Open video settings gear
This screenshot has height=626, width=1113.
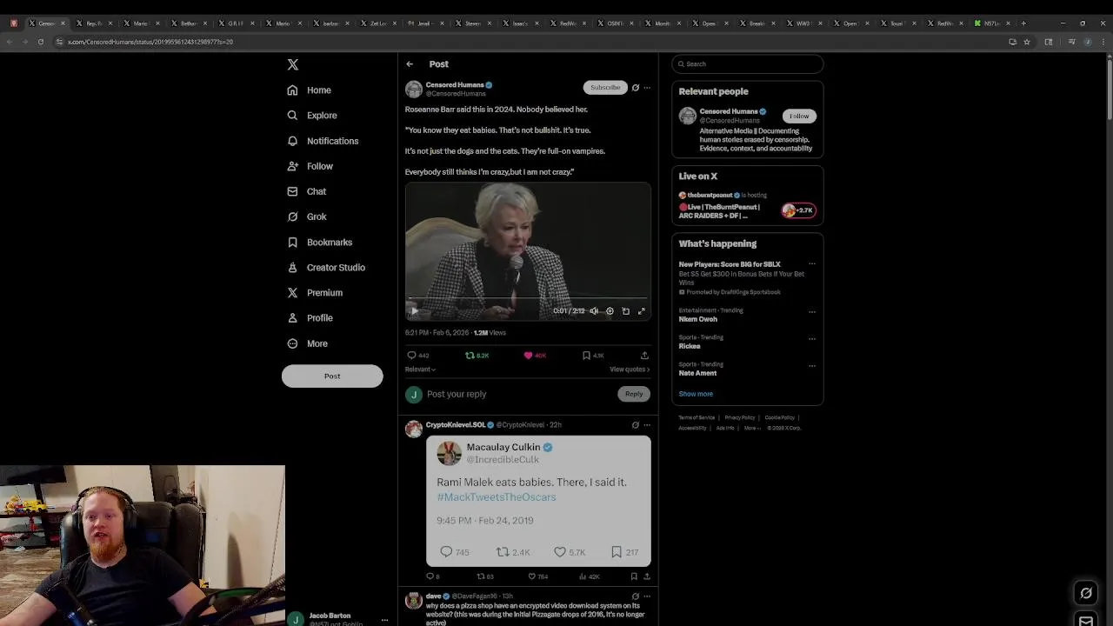coord(610,311)
